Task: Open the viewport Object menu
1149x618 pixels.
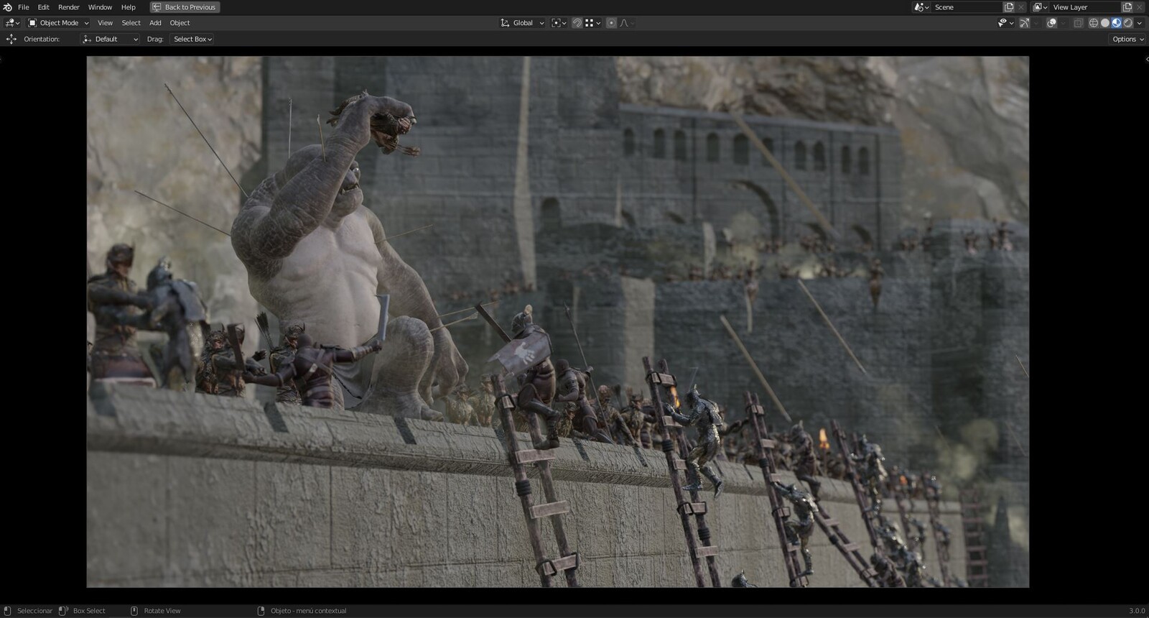Action: (180, 23)
